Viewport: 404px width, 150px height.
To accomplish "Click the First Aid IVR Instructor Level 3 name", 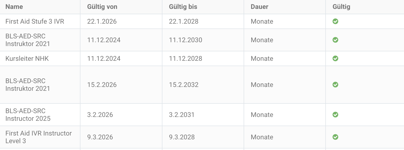I will tap(39, 137).
